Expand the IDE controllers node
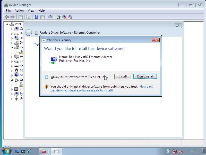The image size is (206, 155). click(12, 61)
